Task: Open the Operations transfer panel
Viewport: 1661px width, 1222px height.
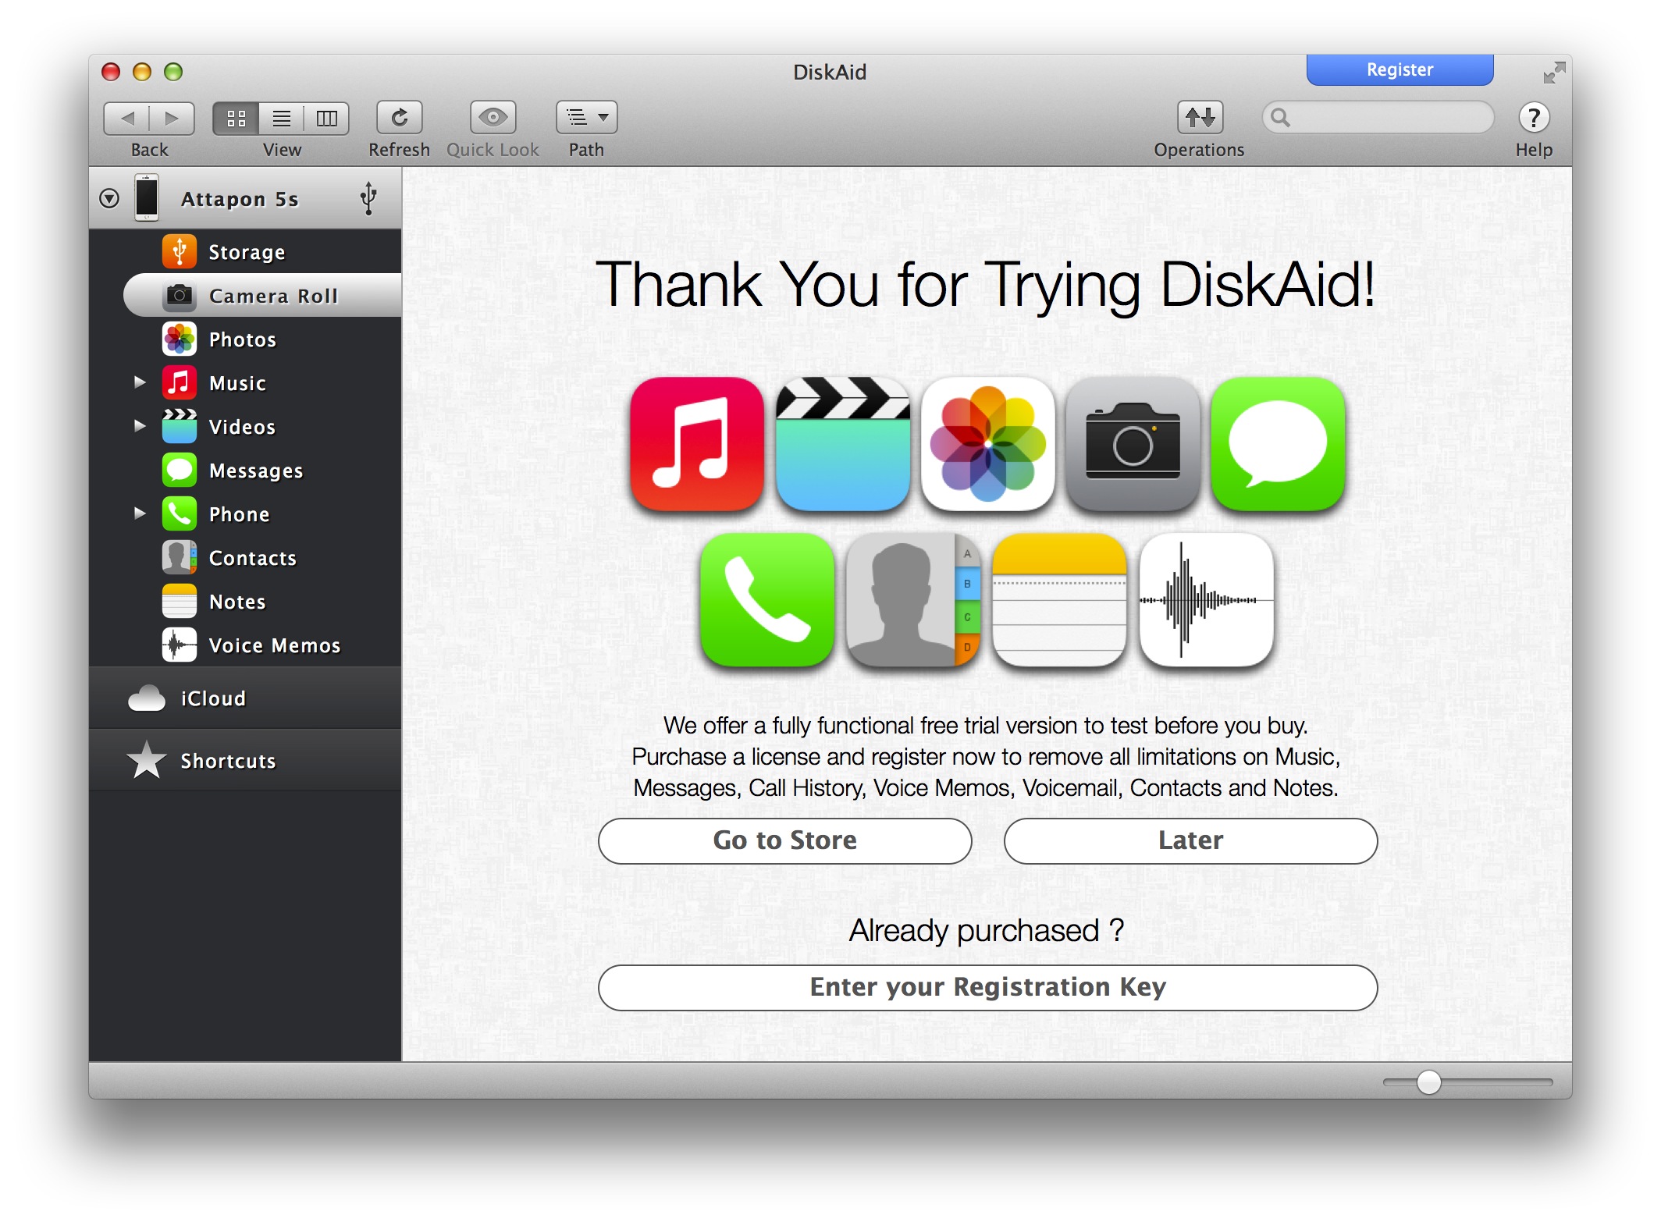Action: click(1200, 118)
